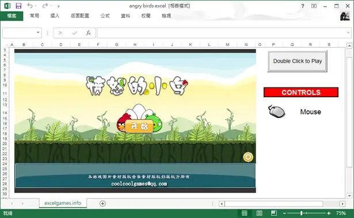The image size is (354, 218).
Task: Click the green pig character
Action: [x=155, y=123]
